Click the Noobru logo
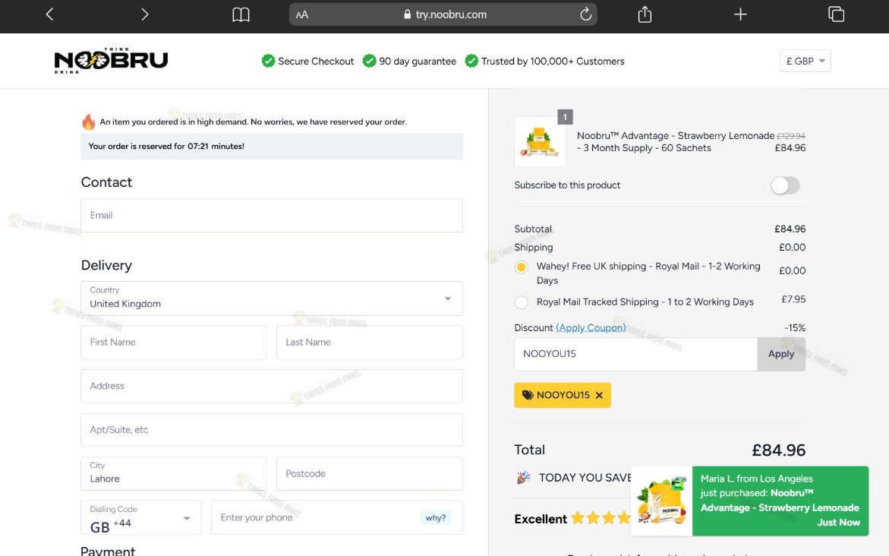 111,60
